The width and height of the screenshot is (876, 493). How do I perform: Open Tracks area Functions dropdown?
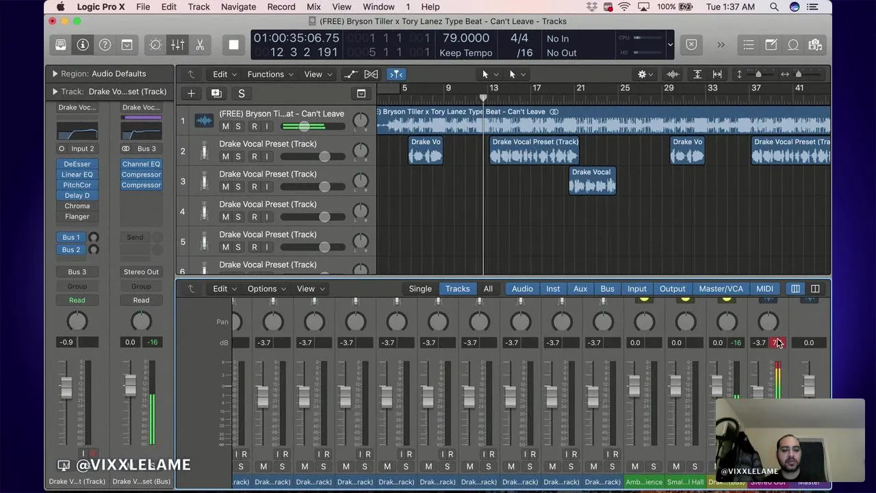click(x=270, y=74)
